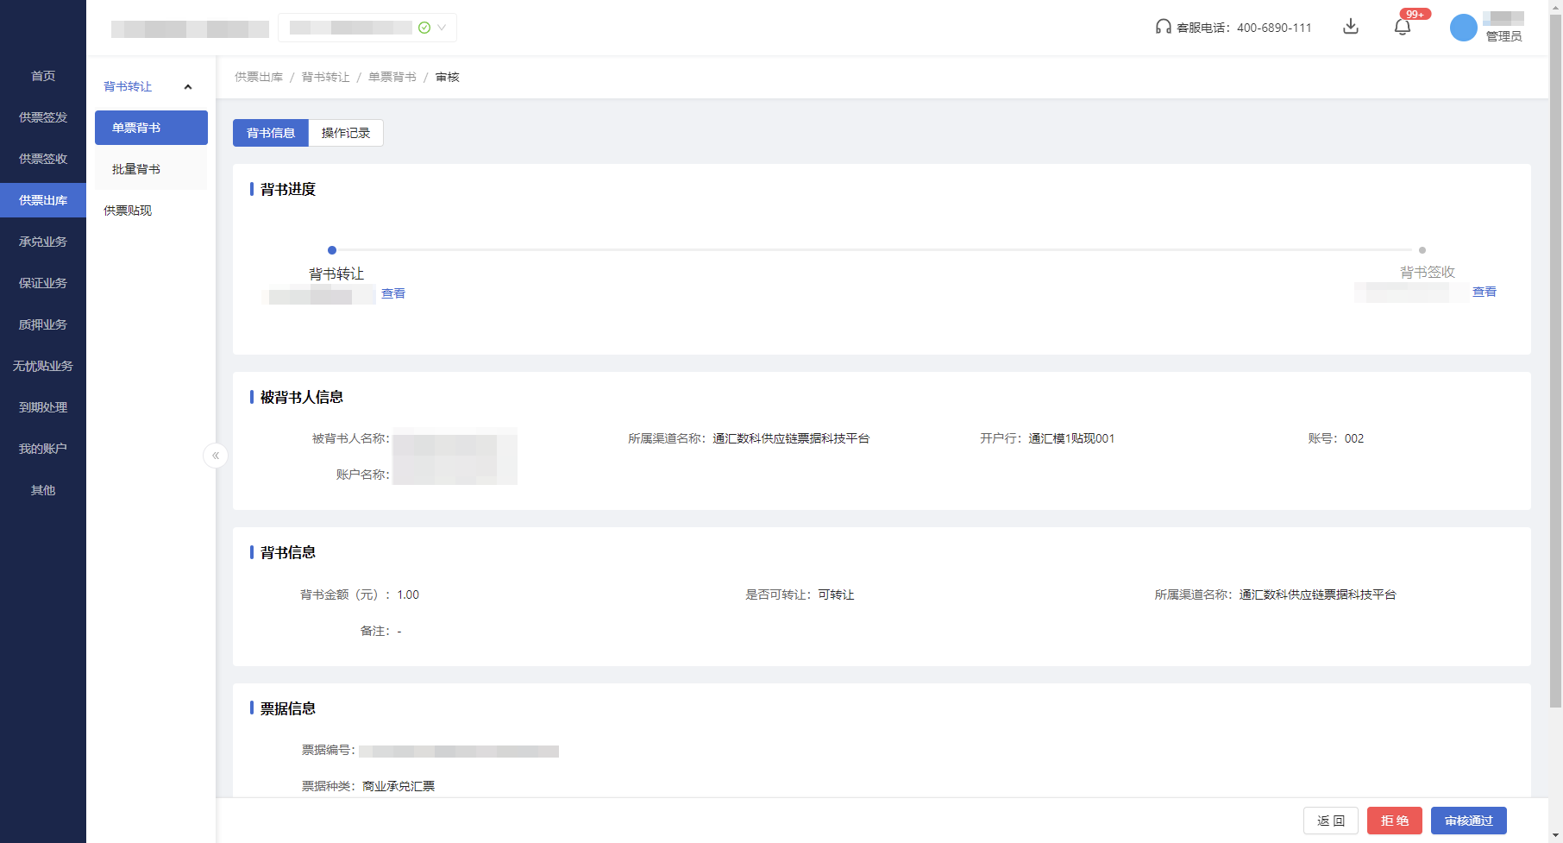
Task: Click the red 拒绝 button
Action: tap(1394, 821)
